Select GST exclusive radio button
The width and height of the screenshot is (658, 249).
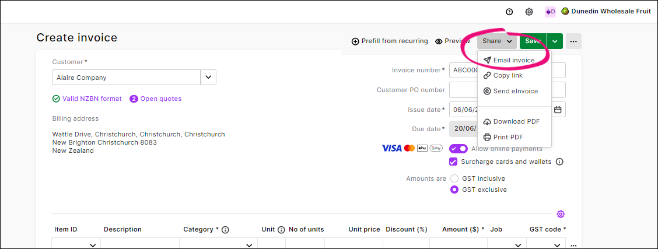pos(454,190)
